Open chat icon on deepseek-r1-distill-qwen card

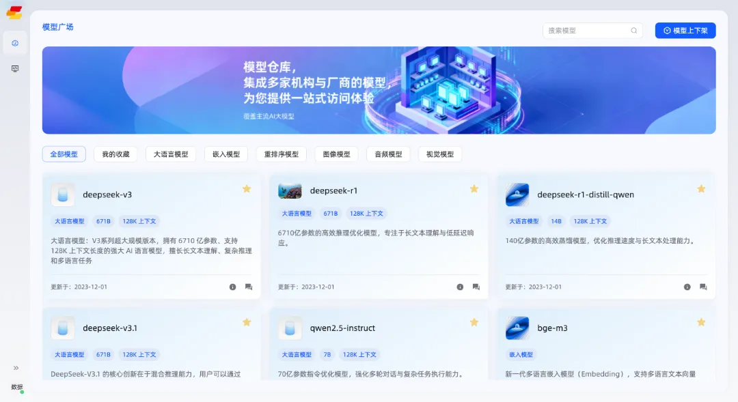[x=703, y=287]
